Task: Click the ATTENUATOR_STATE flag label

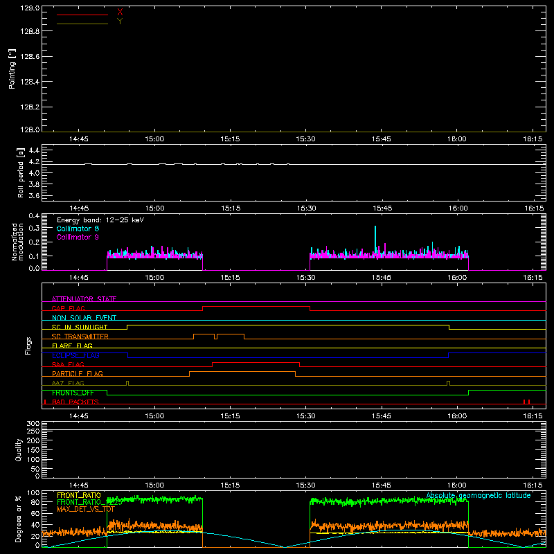Action: pos(84,299)
